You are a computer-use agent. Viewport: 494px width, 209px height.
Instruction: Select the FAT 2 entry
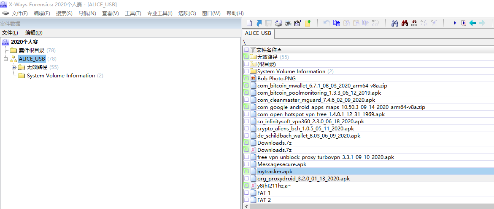pyautogui.click(x=264, y=200)
